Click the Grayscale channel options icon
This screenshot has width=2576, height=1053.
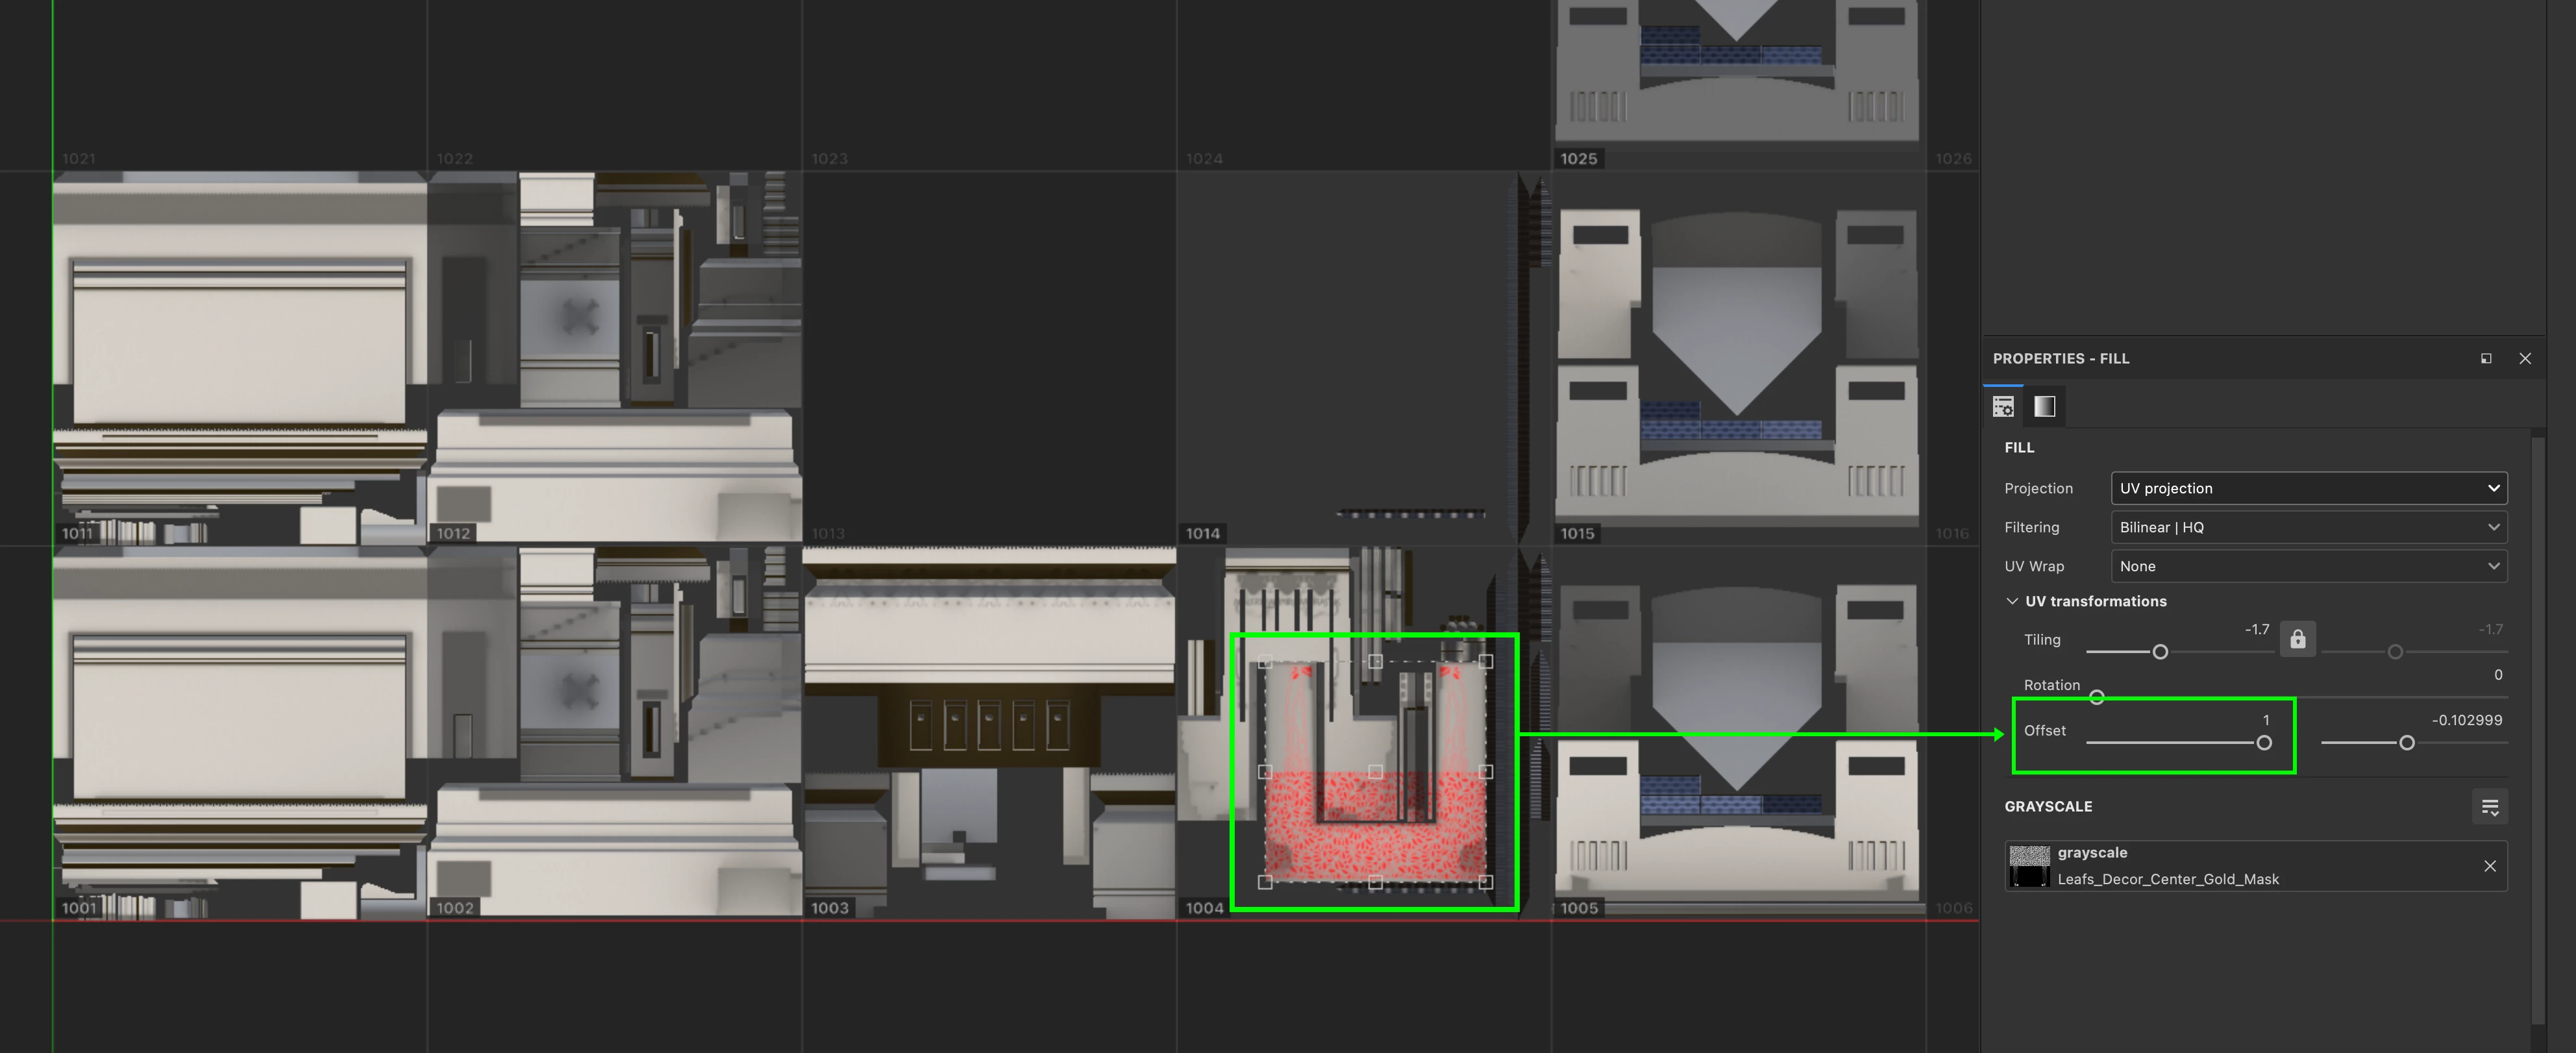click(x=2489, y=807)
